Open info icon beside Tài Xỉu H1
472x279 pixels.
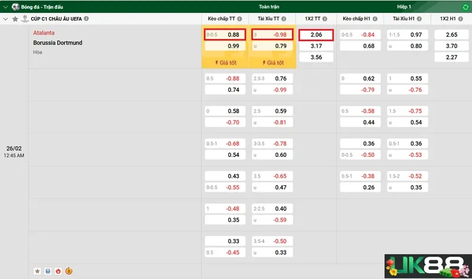[419, 19]
